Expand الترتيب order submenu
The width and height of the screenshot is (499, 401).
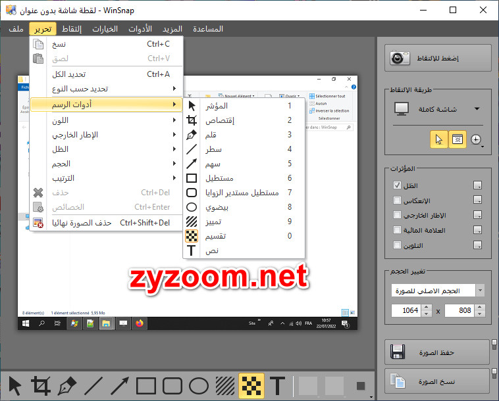[x=106, y=178]
